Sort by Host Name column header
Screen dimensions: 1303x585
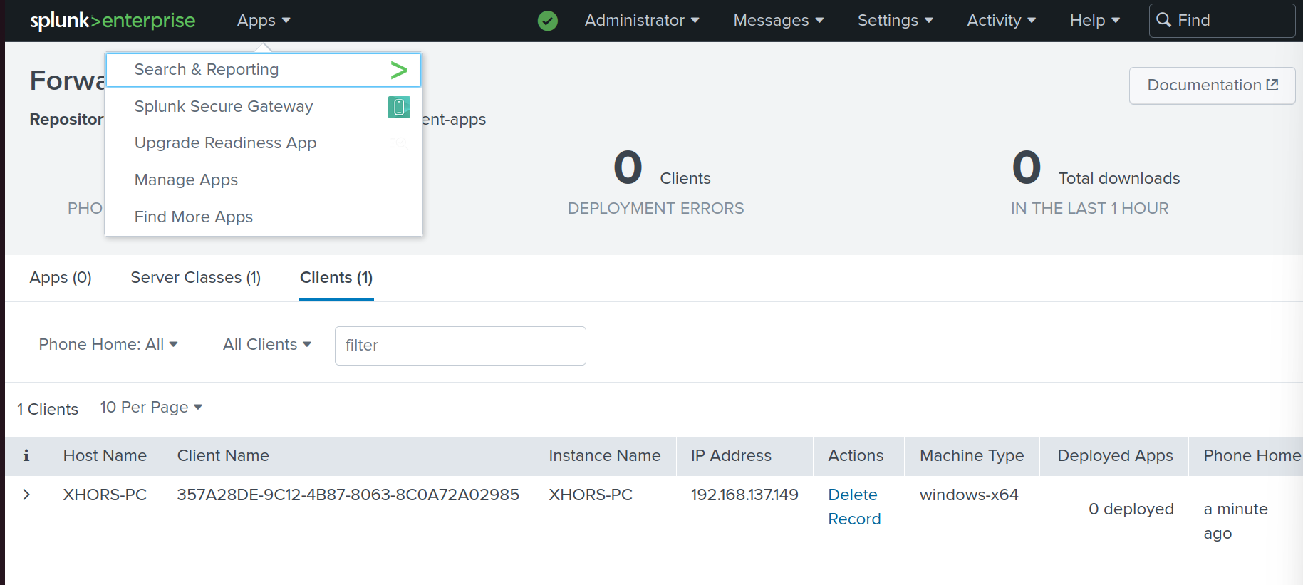point(105,456)
